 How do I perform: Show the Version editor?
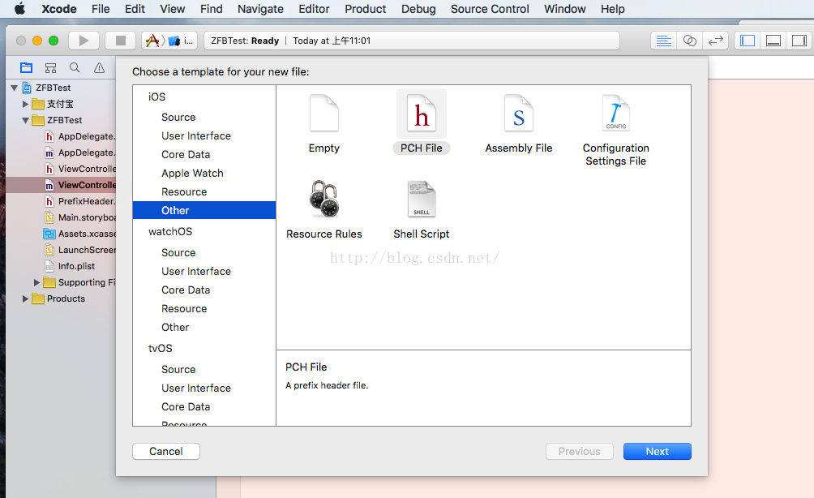click(715, 41)
